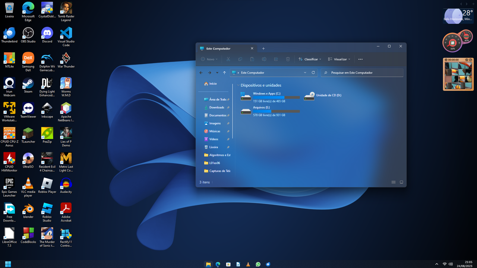The height and width of the screenshot is (268, 477).
Task: Click the Back navigation button
Action: tap(201, 73)
